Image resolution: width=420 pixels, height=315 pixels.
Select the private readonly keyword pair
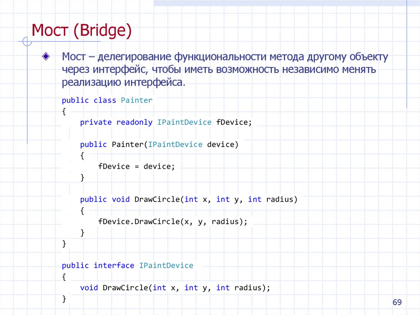click(x=116, y=122)
